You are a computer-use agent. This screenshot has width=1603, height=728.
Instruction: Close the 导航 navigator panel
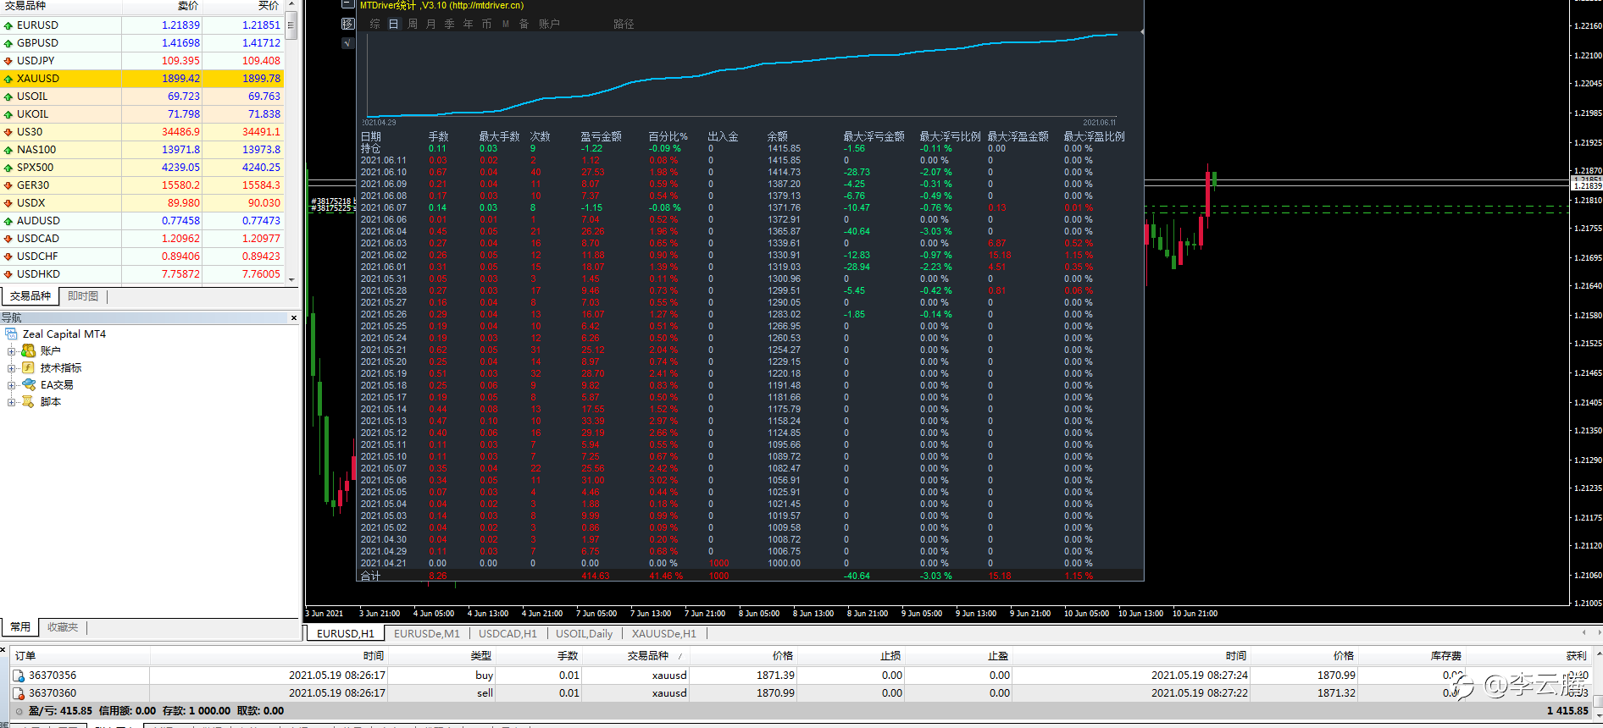294,318
